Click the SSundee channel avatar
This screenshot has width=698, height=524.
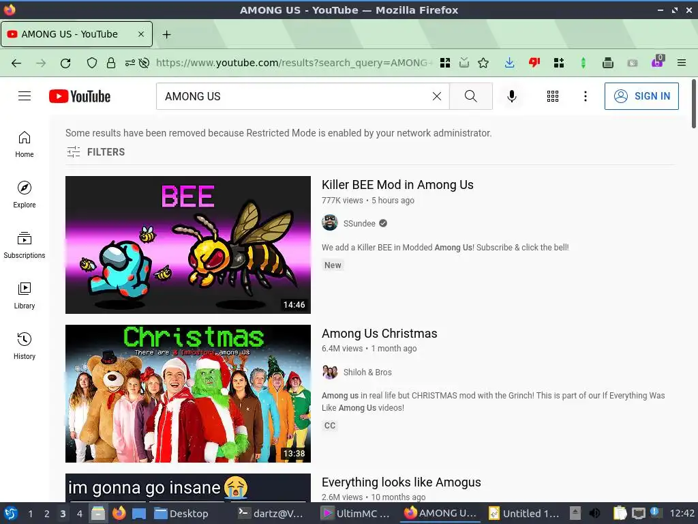[x=330, y=223]
